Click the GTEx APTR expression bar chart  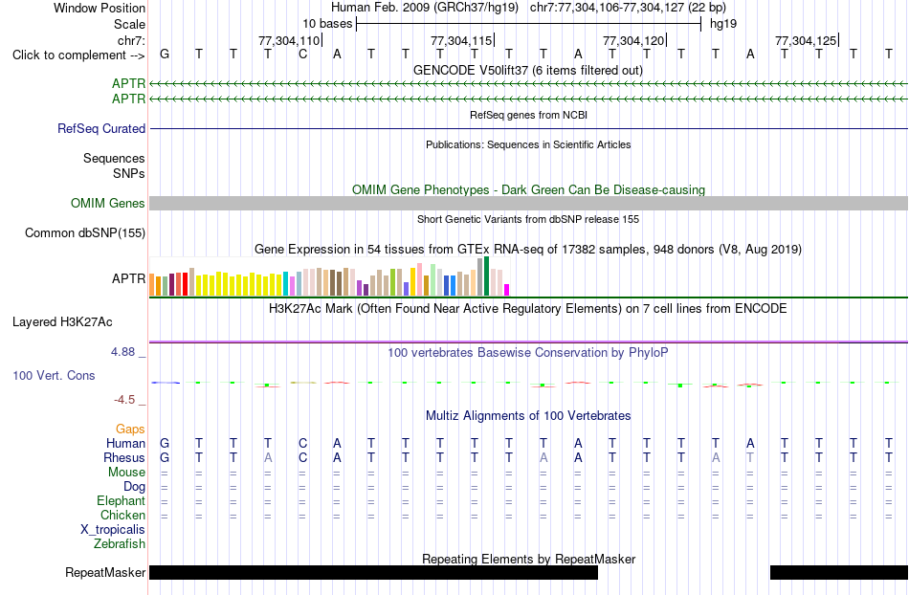pos(329,276)
